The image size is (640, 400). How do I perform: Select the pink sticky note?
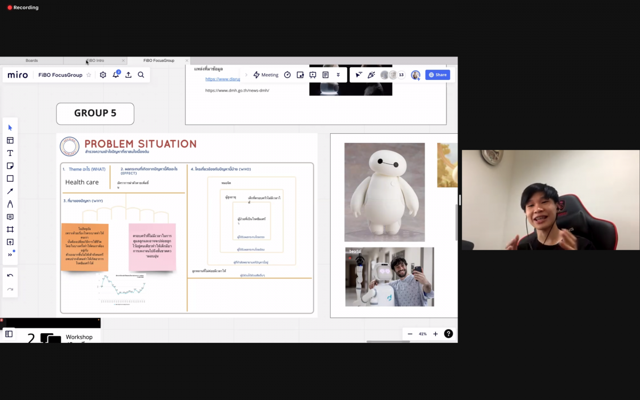[x=153, y=247]
